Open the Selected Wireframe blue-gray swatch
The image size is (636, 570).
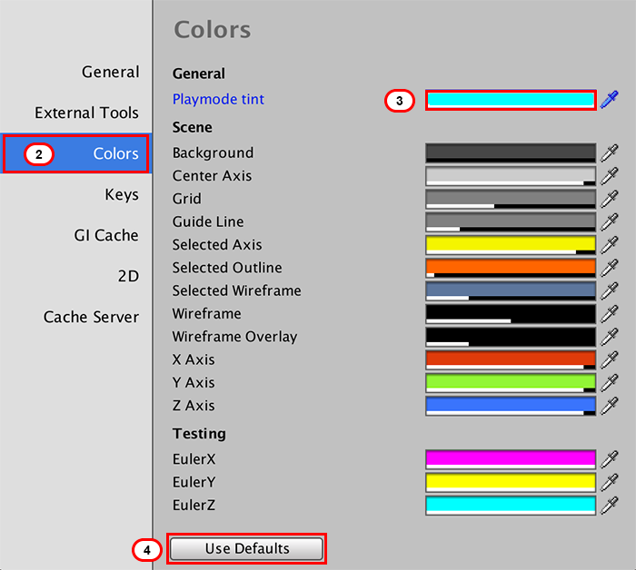pos(511,291)
